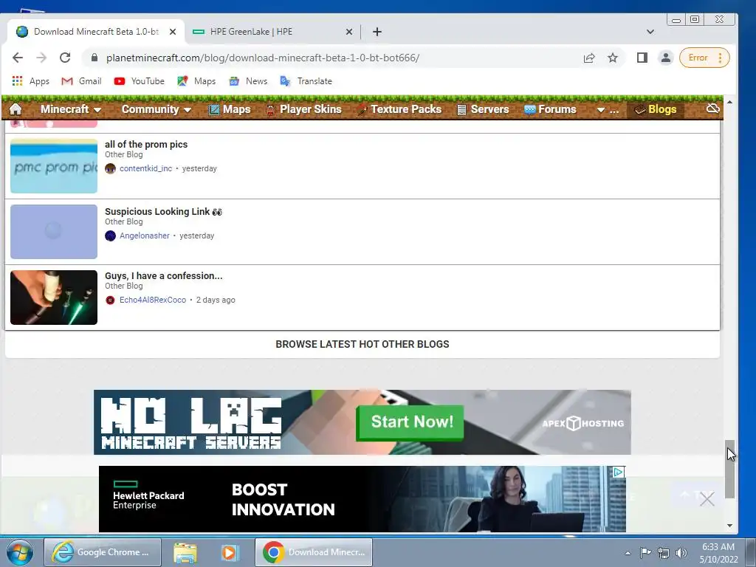Open the Chrome profile avatar icon
This screenshot has height=567, width=756.
[x=665, y=58]
